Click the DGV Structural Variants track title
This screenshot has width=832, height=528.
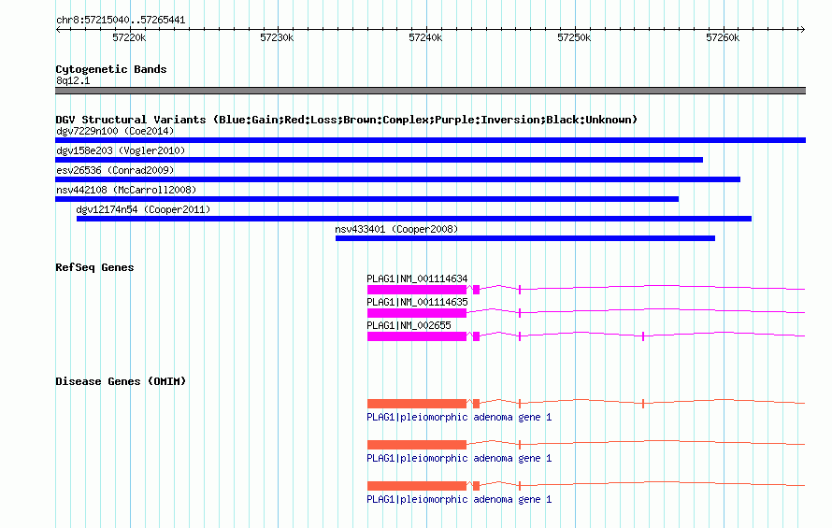pos(346,120)
